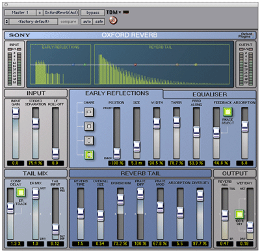Open the Master 1 track selector
This screenshot has width=260, height=252.
pos(20,12)
